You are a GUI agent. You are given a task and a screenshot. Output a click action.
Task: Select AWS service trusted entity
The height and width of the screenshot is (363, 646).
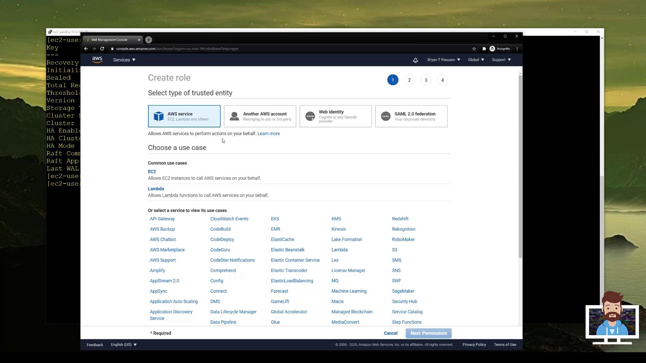184,116
